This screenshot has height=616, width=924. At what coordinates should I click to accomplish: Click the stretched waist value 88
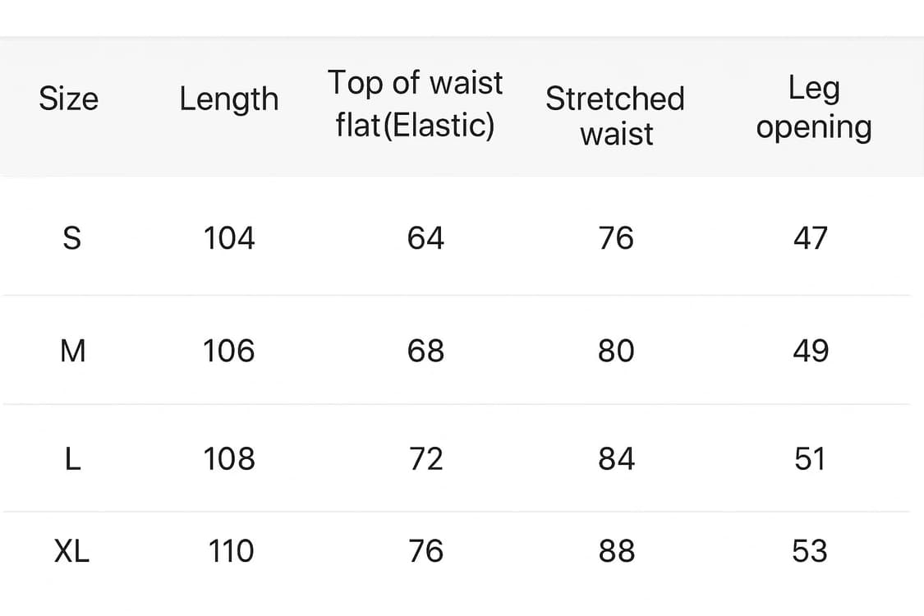tap(616, 551)
